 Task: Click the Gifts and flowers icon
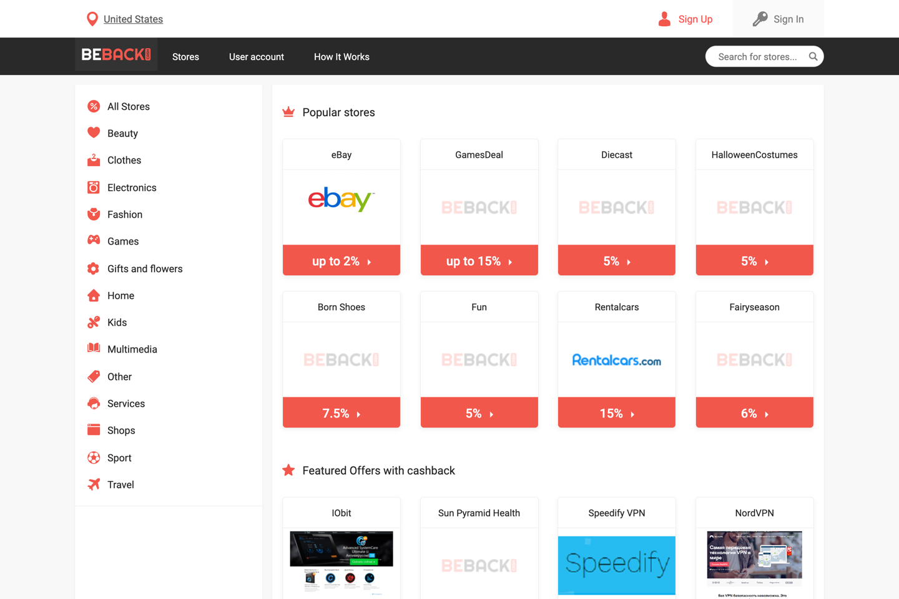94,268
